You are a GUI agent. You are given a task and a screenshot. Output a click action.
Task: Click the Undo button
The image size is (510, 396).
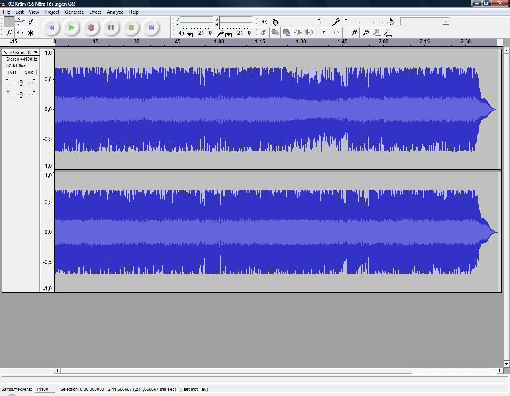pyautogui.click(x=326, y=33)
